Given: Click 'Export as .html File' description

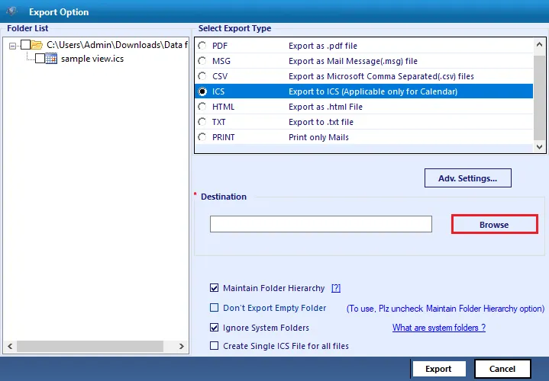Looking at the screenshot, I should pos(325,107).
